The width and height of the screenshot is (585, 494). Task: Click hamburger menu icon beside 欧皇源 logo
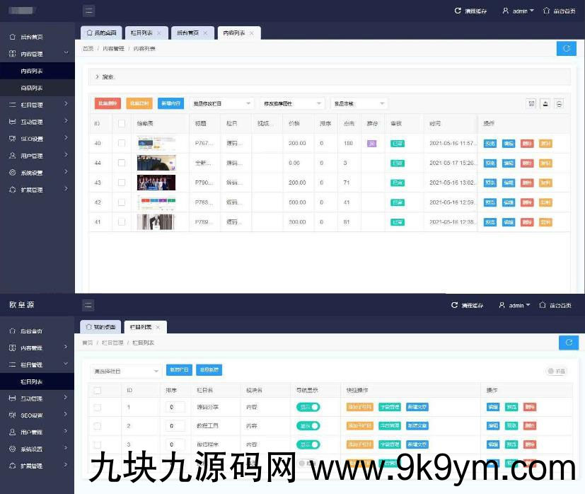point(88,305)
